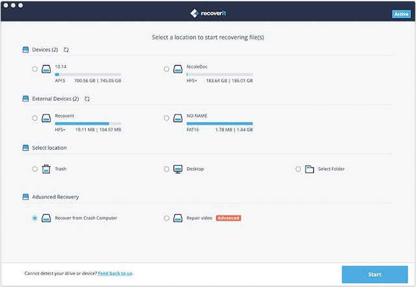Click the Start button

pos(374,275)
